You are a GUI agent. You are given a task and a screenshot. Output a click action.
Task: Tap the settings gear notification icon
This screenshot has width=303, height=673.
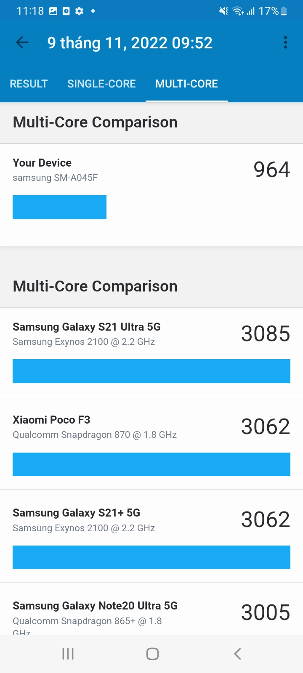[x=79, y=11]
